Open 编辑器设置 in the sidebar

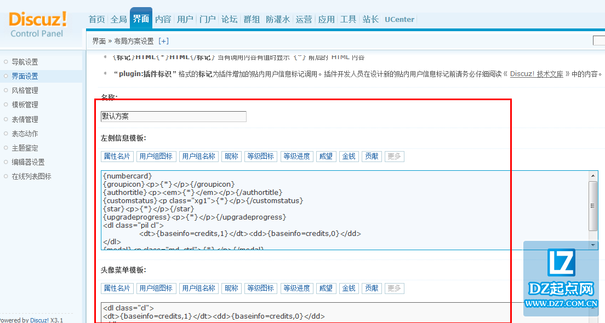(28, 162)
